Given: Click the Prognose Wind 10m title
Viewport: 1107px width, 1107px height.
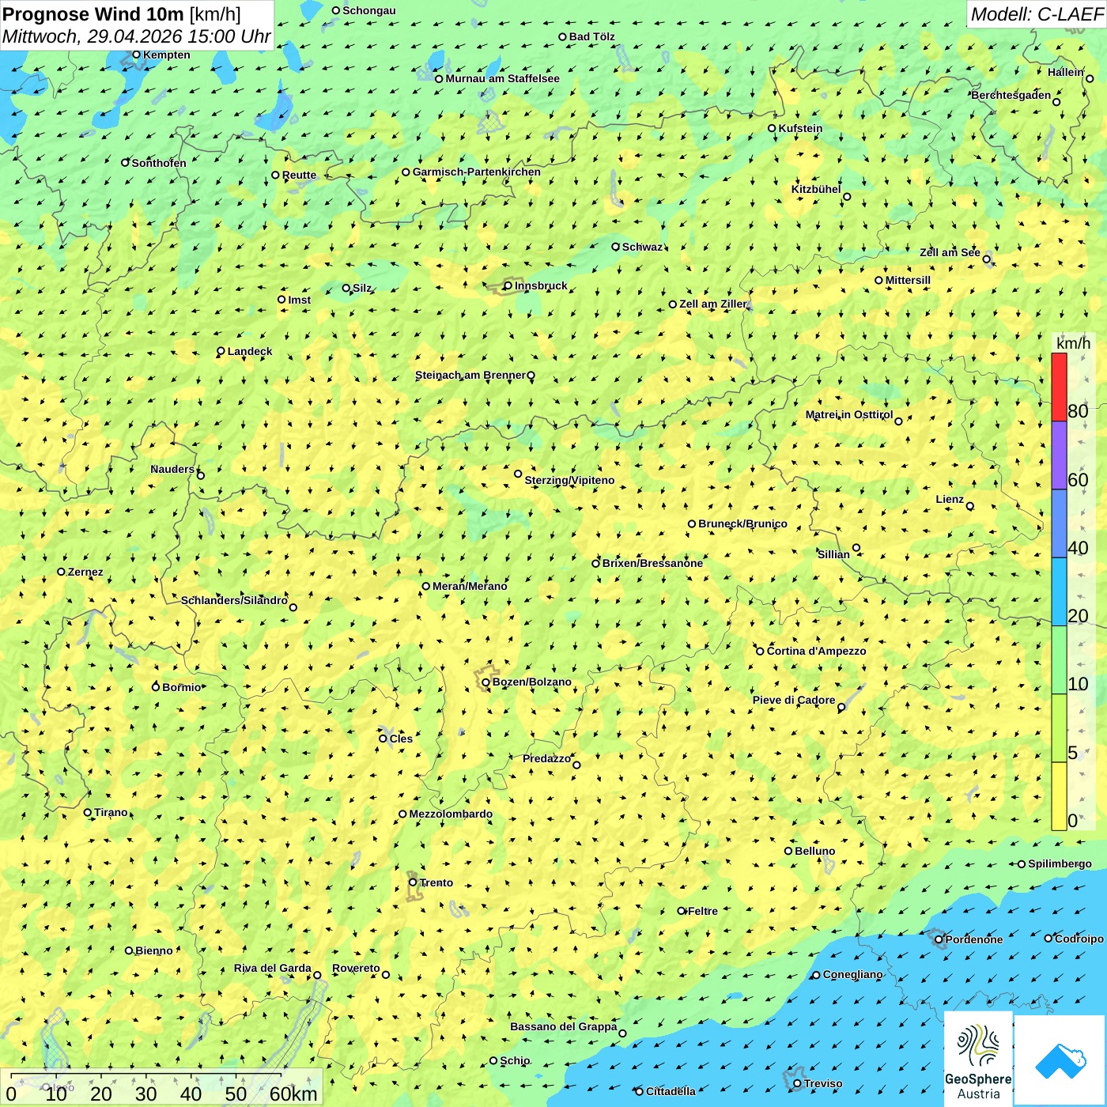Looking at the screenshot, I should (x=93, y=13).
